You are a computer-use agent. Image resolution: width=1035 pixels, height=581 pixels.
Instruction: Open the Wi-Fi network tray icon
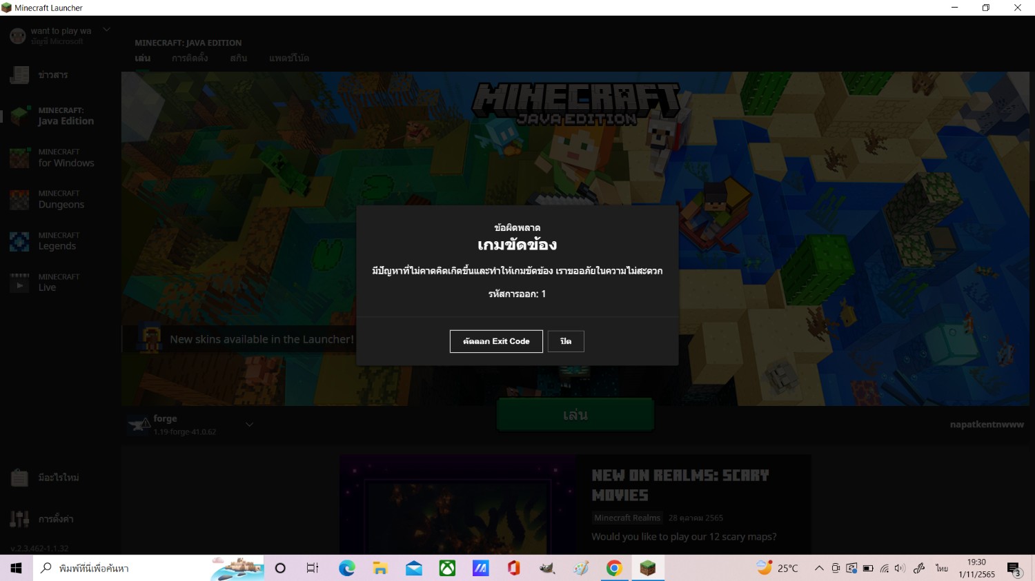point(885,569)
